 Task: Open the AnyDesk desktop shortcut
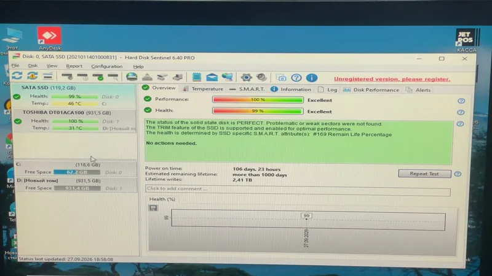[x=49, y=39]
